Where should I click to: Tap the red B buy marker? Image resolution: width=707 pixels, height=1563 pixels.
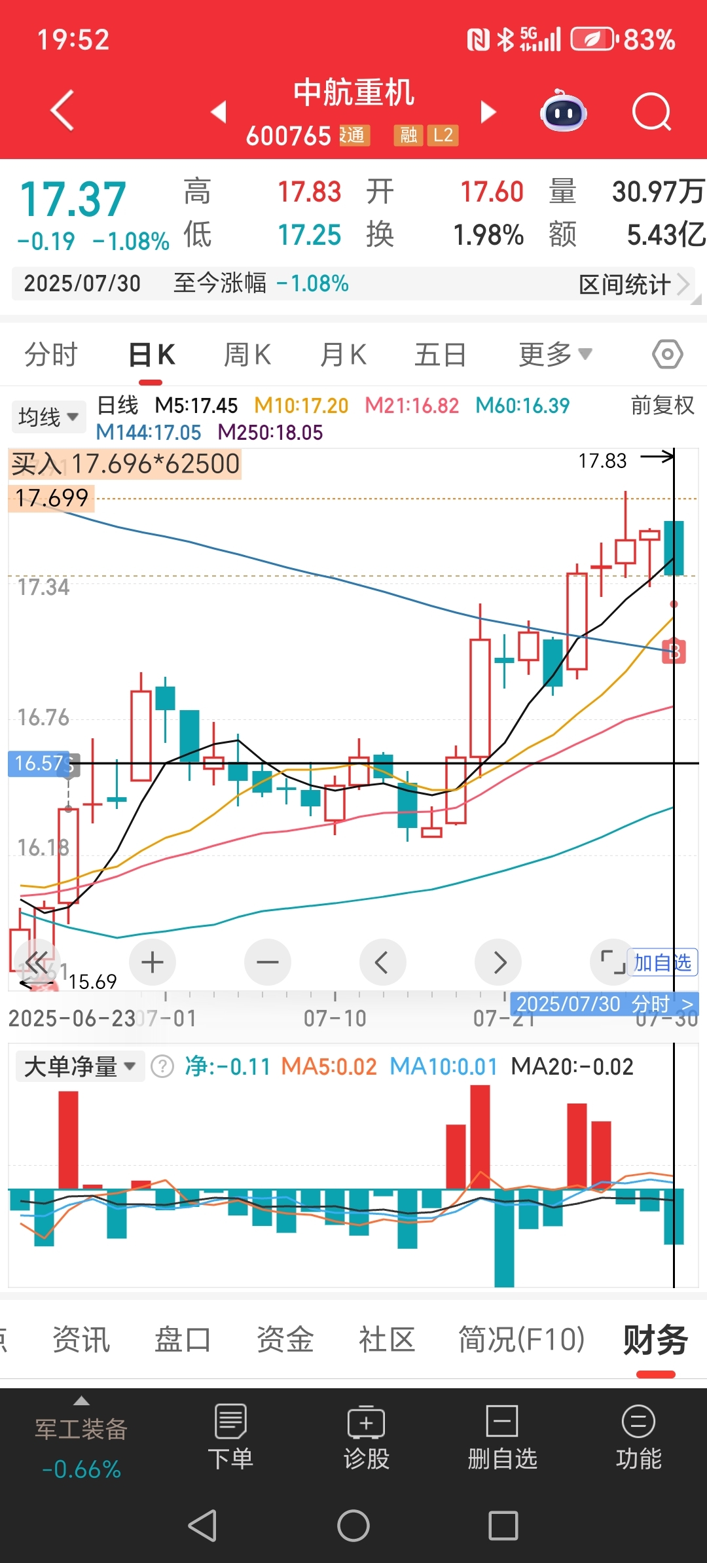(674, 651)
